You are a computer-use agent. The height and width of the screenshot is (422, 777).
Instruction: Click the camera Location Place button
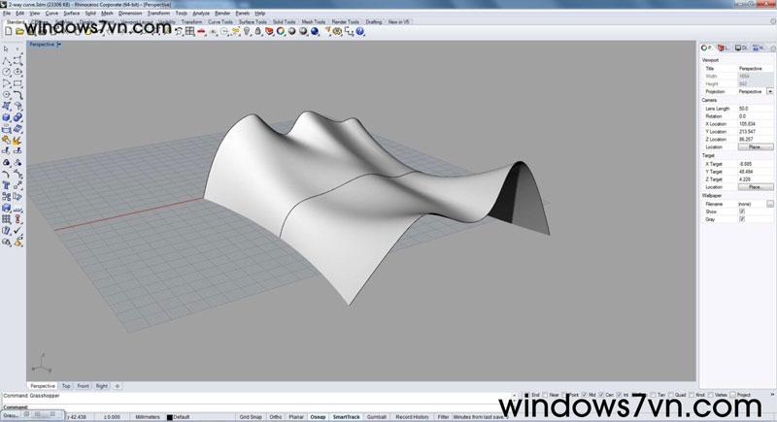click(754, 146)
